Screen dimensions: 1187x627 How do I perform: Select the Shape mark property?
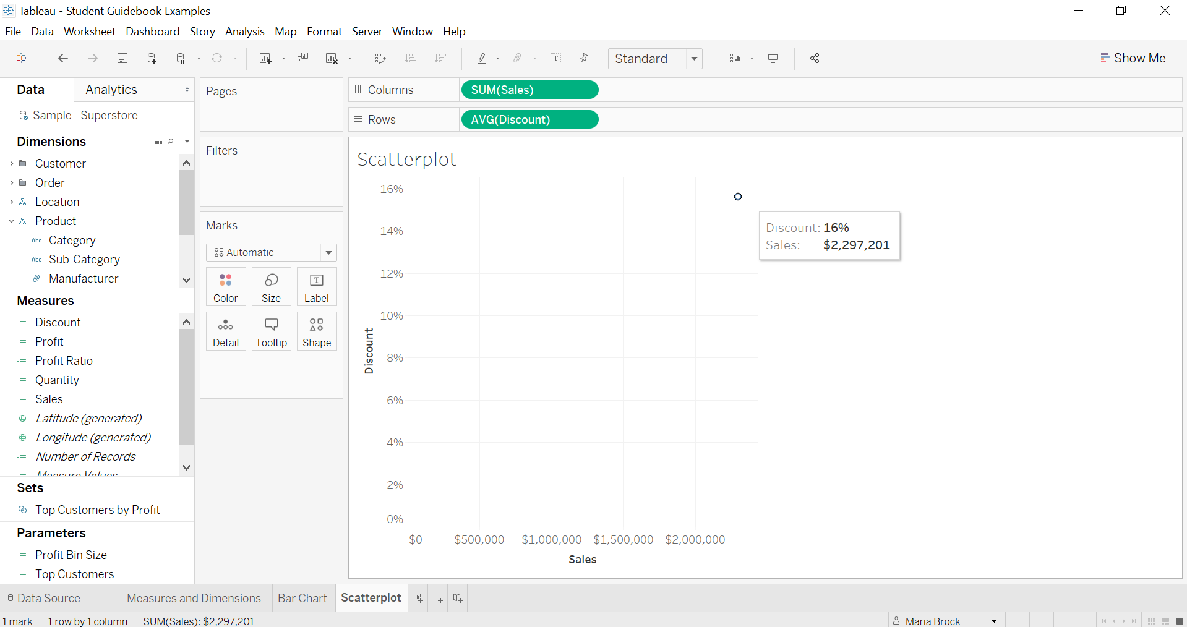tap(316, 331)
